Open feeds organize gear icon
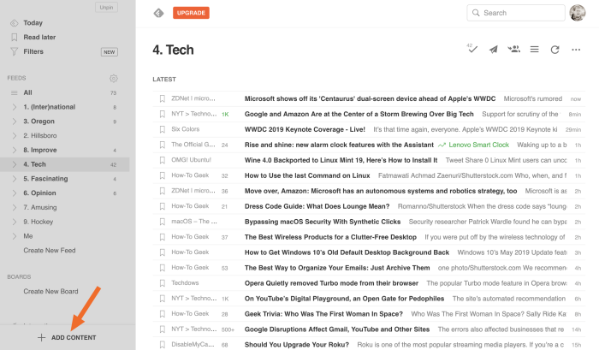Image resolution: width=599 pixels, height=350 pixels. coord(114,79)
